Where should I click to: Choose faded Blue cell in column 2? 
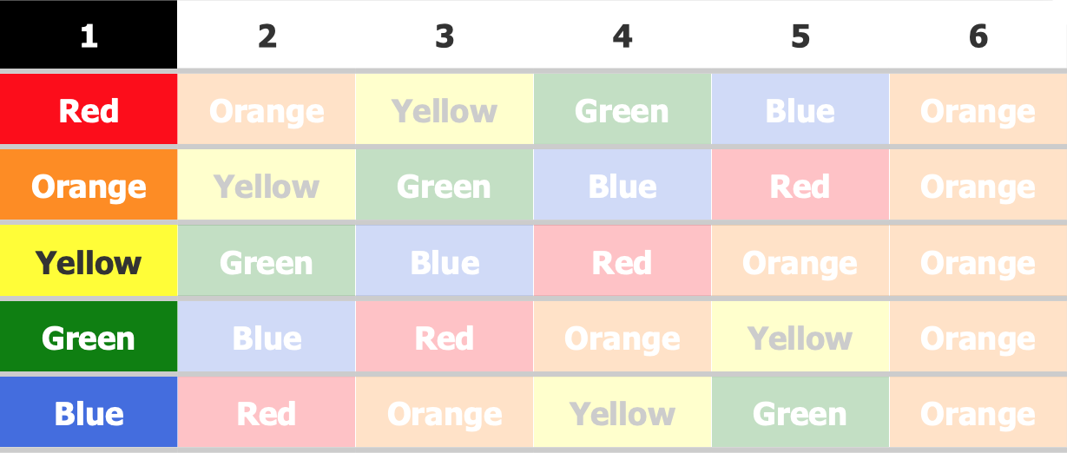[x=267, y=337]
